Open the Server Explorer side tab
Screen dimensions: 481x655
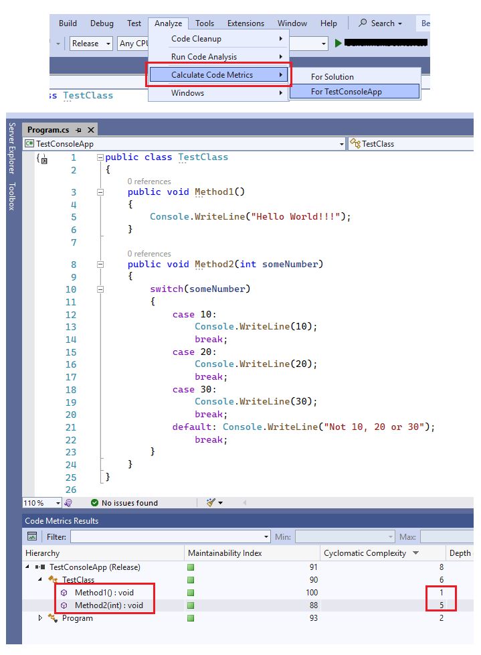coord(12,148)
